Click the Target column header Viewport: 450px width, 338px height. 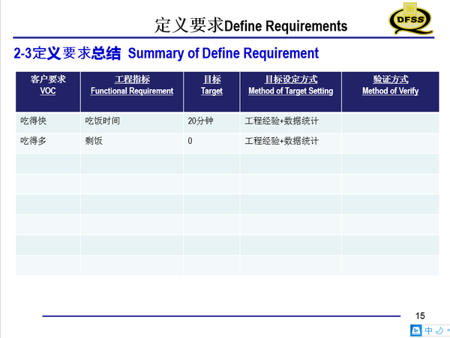[211, 91]
